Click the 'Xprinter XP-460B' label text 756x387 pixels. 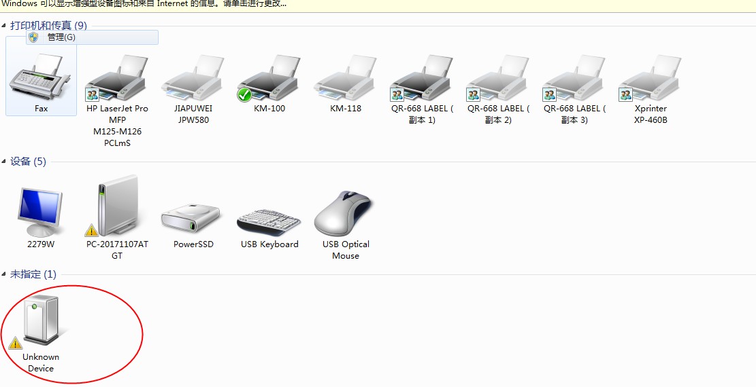pos(651,115)
